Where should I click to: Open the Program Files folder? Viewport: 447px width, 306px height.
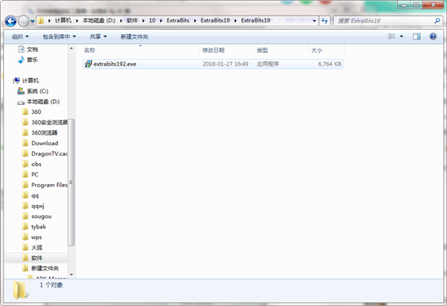click(x=49, y=185)
